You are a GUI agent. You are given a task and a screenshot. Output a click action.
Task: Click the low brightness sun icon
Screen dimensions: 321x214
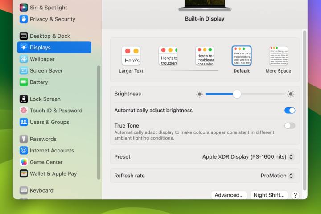click(x=200, y=94)
